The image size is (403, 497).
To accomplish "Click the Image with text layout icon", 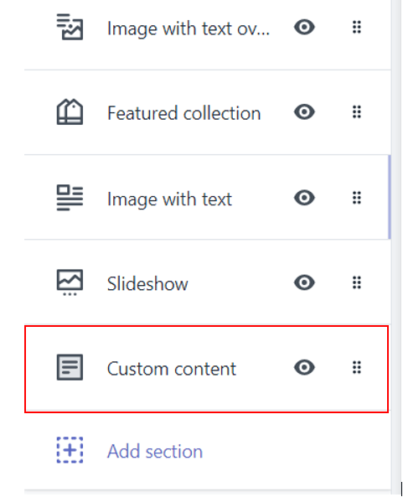I will click(x=70, y=198).
